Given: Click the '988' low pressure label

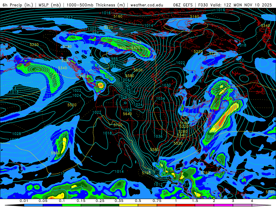Looking at the screenshot, I should (115, 59).
